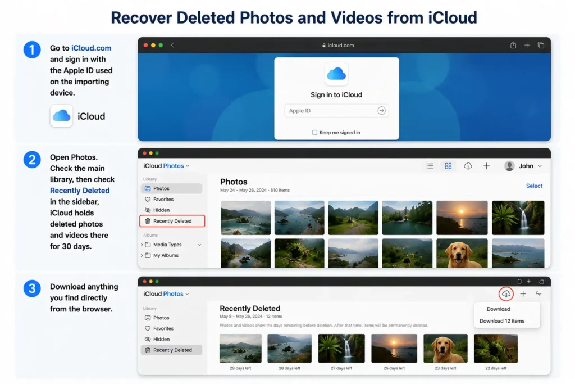Click the Apple ID input field
The image size is (575, 384).
(x=336, y=111)
